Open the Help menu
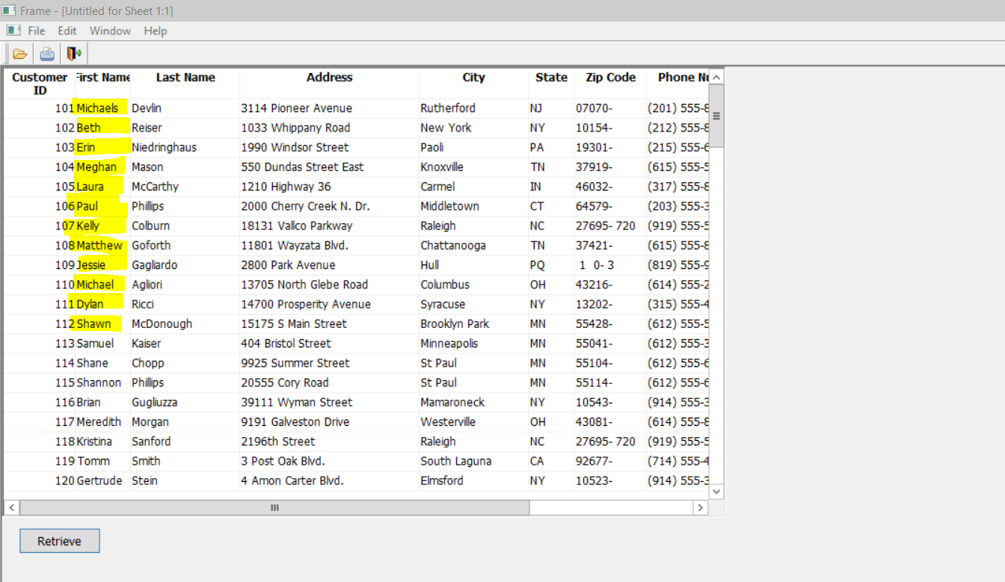 156,31
